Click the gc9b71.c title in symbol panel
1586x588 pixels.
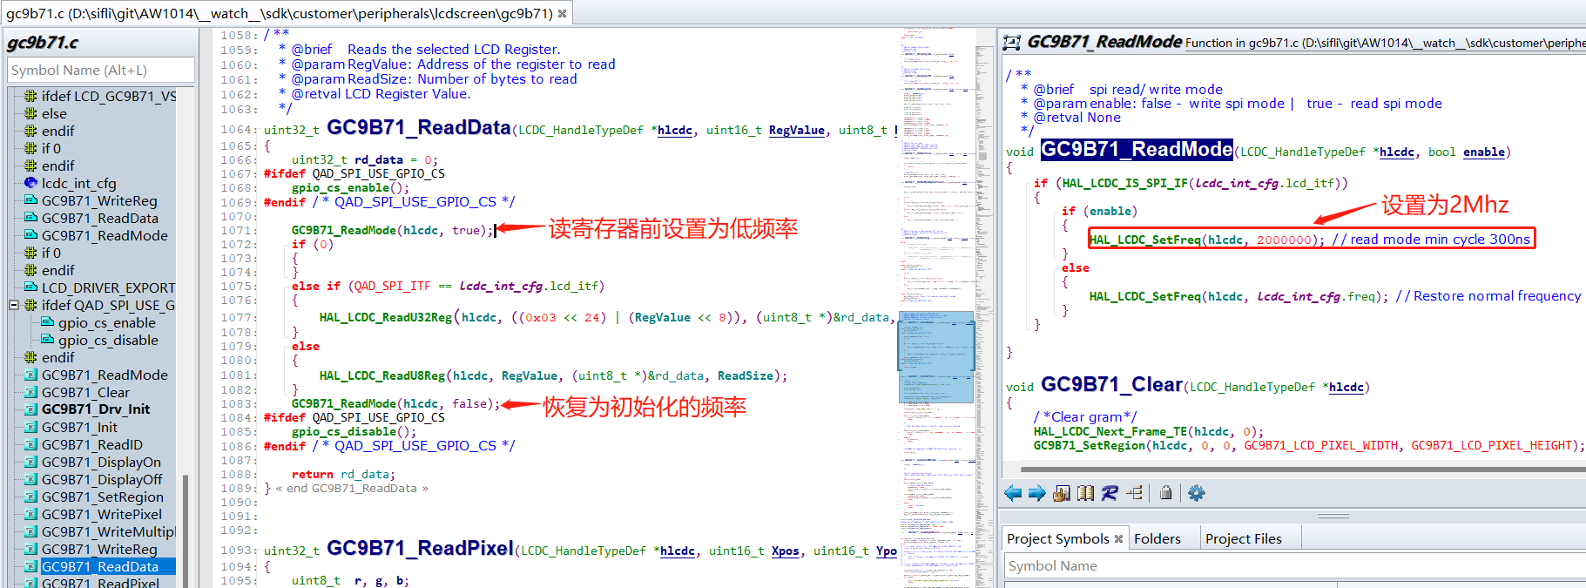[43, 42]
